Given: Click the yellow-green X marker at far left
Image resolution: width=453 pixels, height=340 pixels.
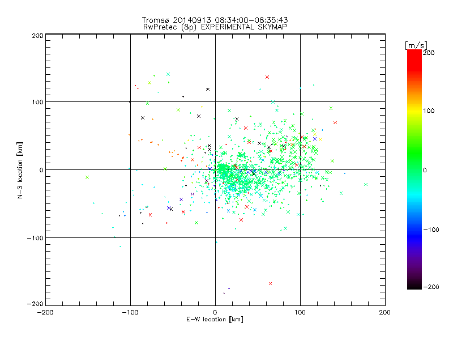Looking at the screenshot, I should [x=87, y=177].
